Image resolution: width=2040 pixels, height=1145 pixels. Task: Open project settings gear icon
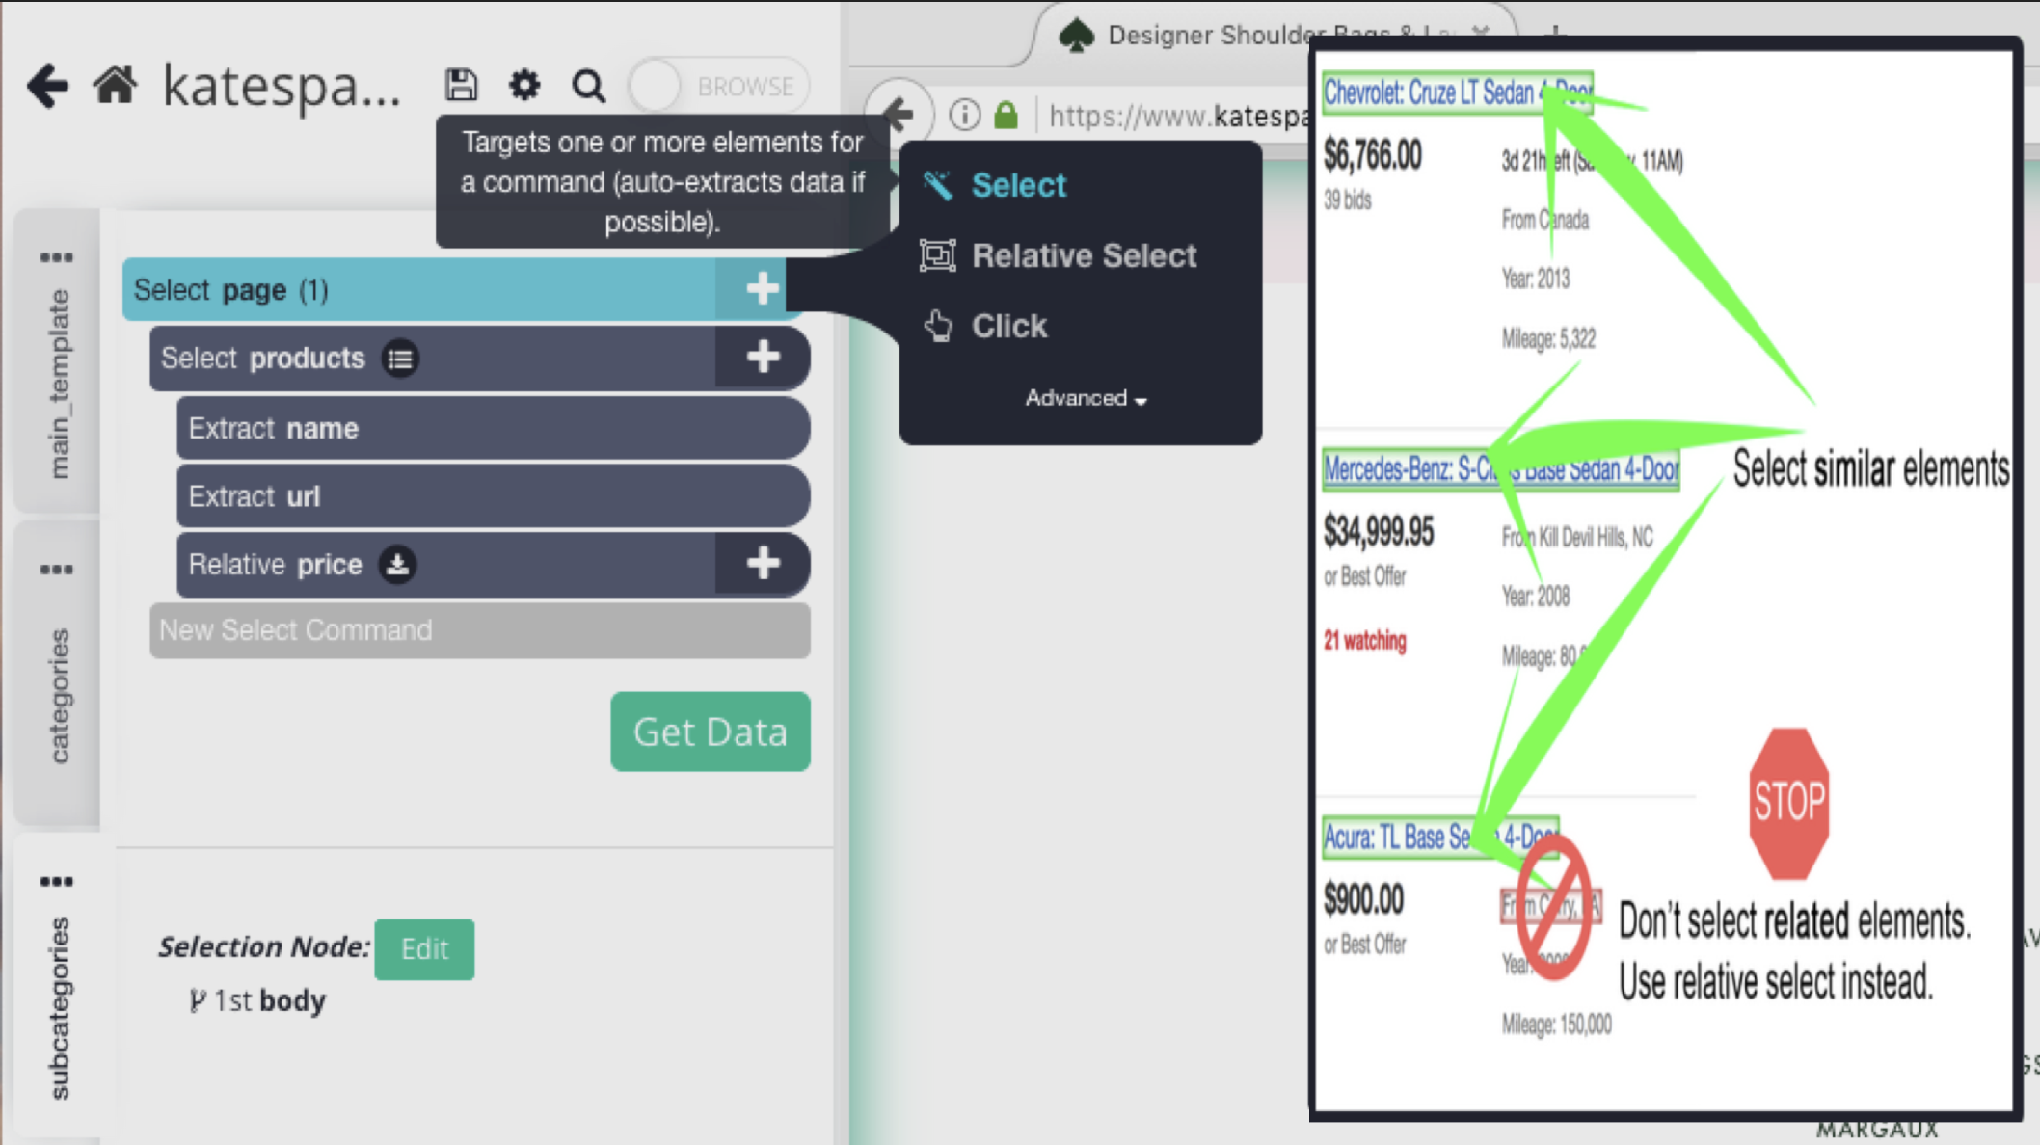[x=524, y=85]
